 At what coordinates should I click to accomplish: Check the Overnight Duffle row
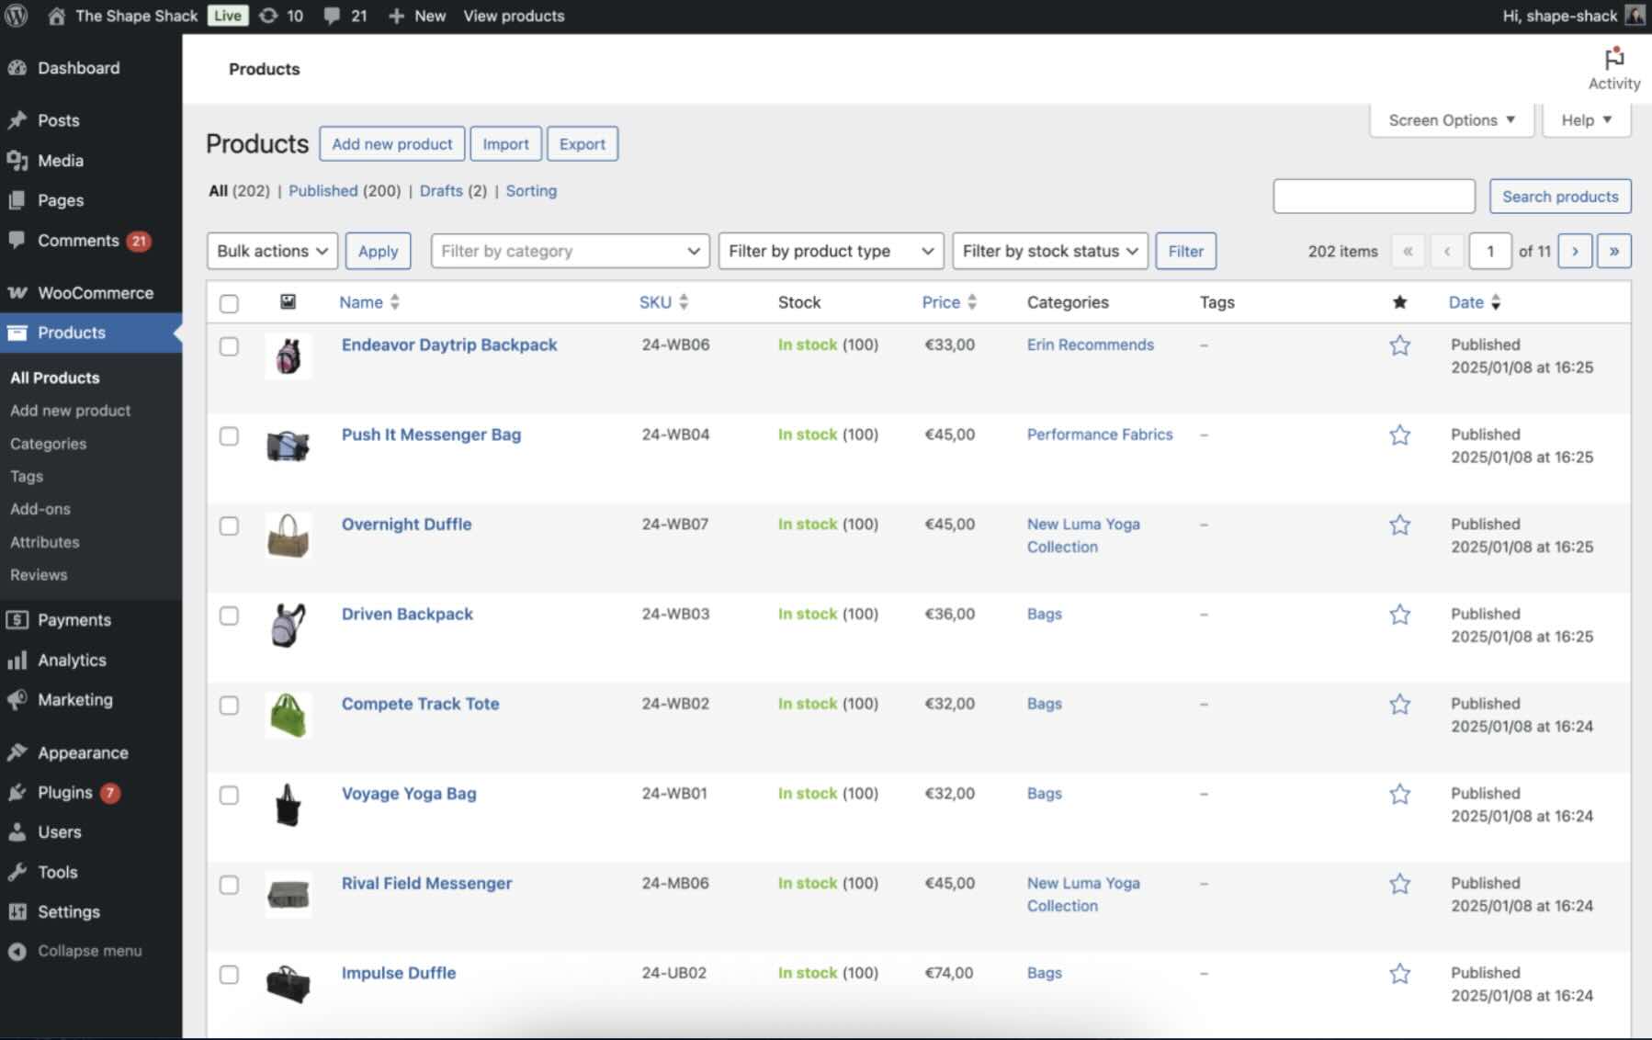pos(229,526)
